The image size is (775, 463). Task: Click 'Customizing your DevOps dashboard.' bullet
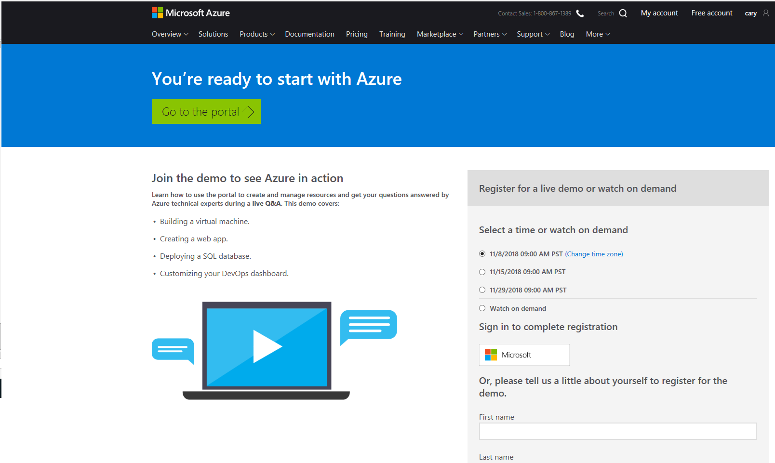coord(224,274)
